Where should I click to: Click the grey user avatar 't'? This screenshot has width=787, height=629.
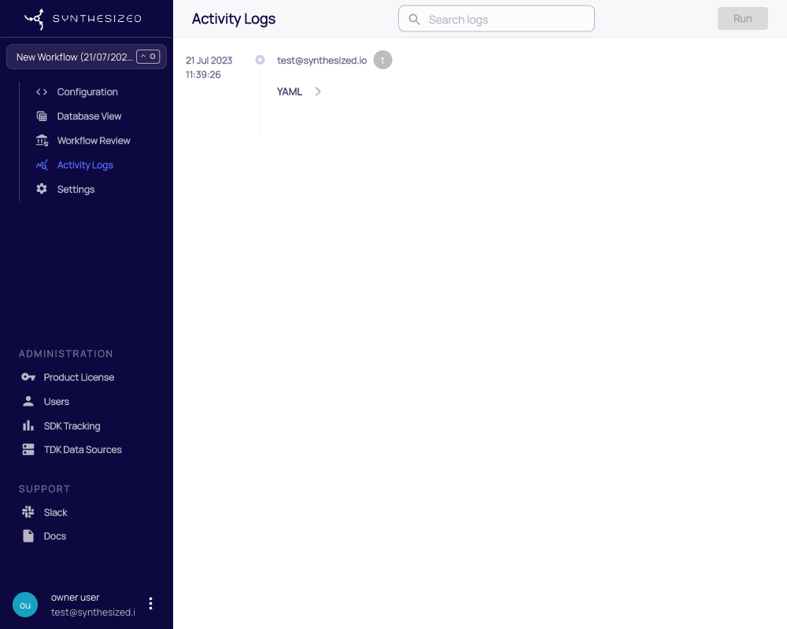coord(382,61)
